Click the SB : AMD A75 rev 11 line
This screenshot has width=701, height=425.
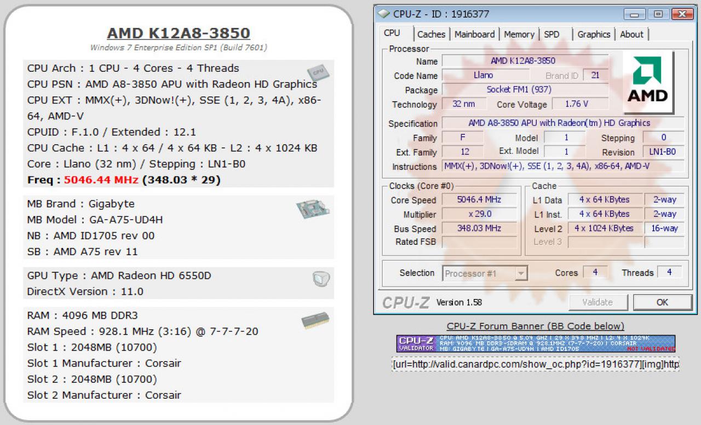pos(82,251)
